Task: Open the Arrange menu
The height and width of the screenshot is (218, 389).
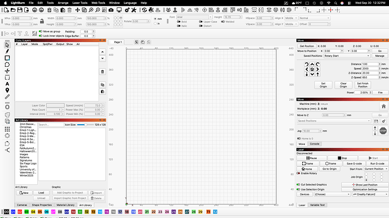Action: pyautogui.click(x=63, y=3)
